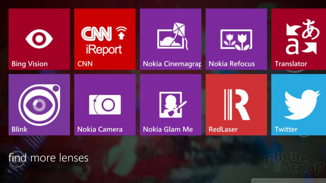Tap the Twitter lens tile
Screen dimensions: 326x183
[299, 105]
